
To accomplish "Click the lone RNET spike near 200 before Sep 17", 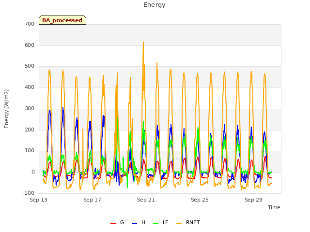I will tap(83, 130).
